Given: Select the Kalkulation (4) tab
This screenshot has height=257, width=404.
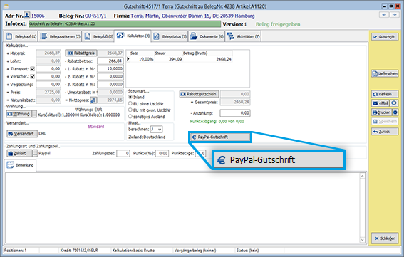Looking at the screenshot, I should (x=133, y=36).
